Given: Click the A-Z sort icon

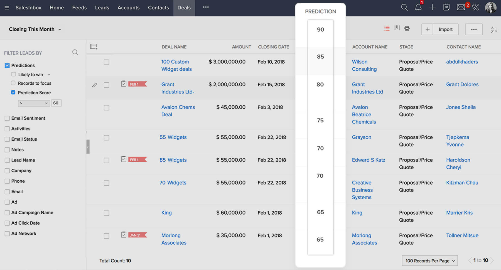Looking at the screenshot, I should [494, 30].
